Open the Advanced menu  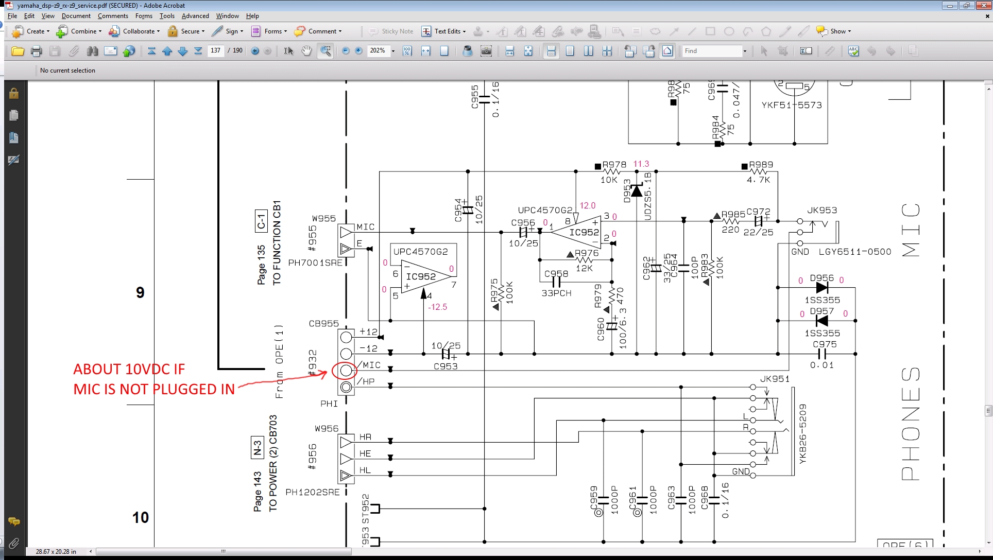point(195,16)
